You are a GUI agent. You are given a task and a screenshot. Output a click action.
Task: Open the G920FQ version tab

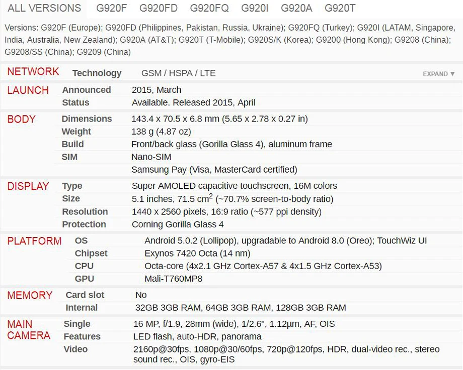[x=209, y=8]
